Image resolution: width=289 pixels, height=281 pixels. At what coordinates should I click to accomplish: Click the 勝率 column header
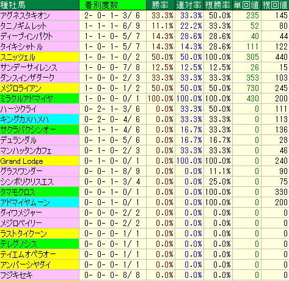tap(161, 5)
